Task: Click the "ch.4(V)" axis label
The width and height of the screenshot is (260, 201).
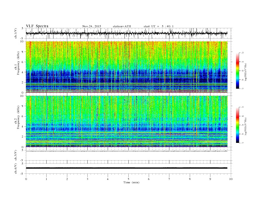Action: coord(16,168)
